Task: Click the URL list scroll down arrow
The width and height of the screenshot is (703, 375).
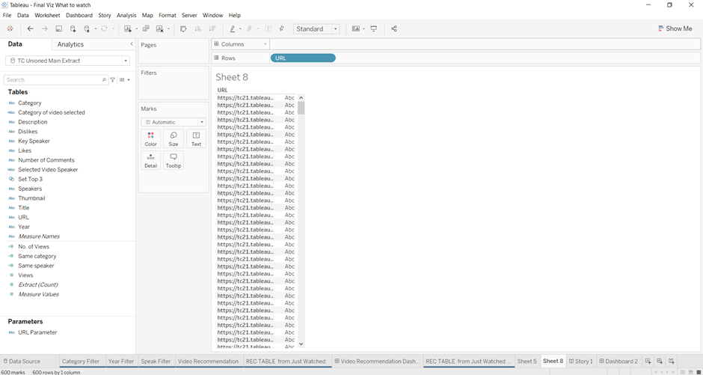Action: [x=301, y=344]
